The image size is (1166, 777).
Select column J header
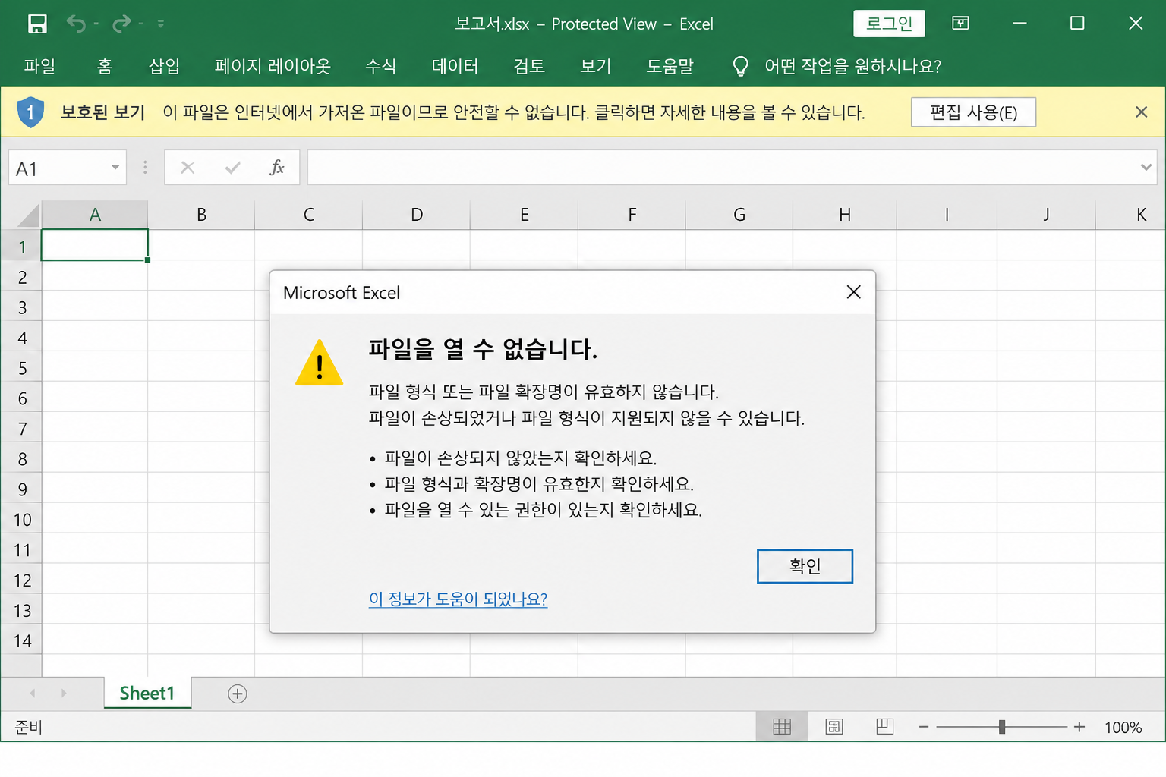click(1046, 215)
